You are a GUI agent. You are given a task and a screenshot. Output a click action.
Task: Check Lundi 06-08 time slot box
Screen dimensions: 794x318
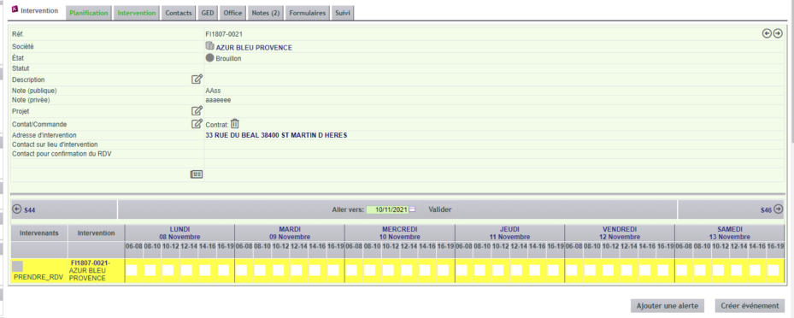tap(132, 270)
